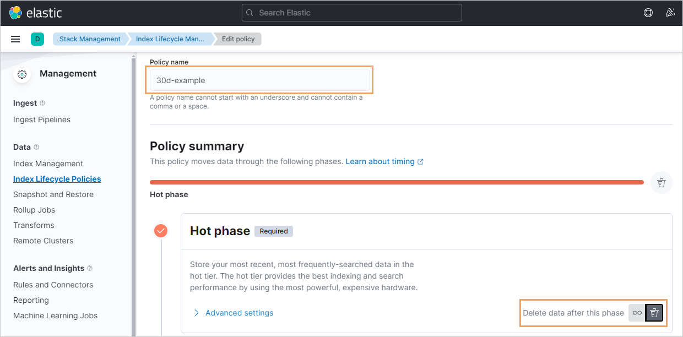Open the hamburger navigation menu
The width and height of the screenshot is (683, 337).
[x=15, y=39]
